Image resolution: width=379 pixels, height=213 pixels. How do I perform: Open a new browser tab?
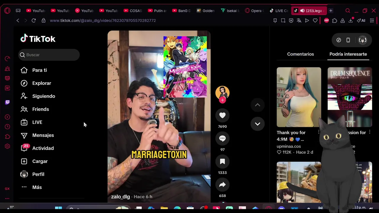coord(331,11)
